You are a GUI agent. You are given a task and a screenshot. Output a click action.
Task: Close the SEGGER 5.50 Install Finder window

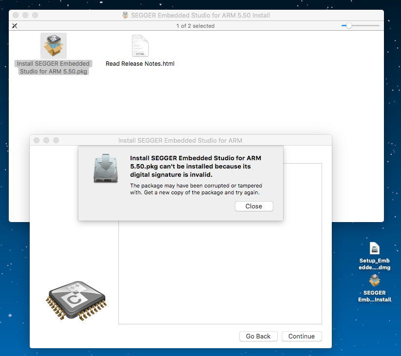(x=16, y=15)
